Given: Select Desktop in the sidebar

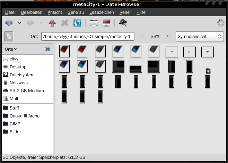Looking at the screenshot, I should coord(28,67).
